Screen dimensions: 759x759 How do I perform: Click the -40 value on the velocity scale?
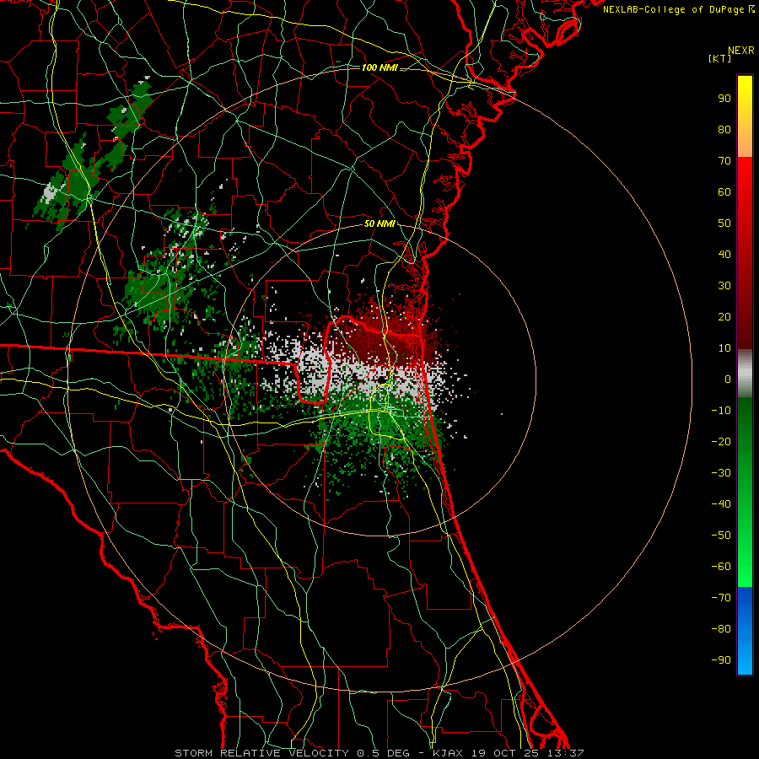[721, 504]
